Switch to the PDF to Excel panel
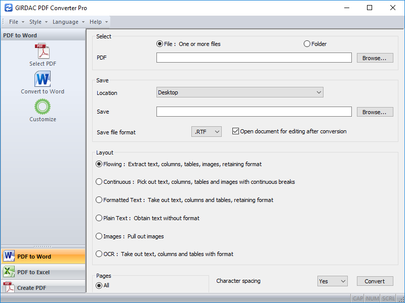This screenshot has height=303, width=405. pos(43,272)
